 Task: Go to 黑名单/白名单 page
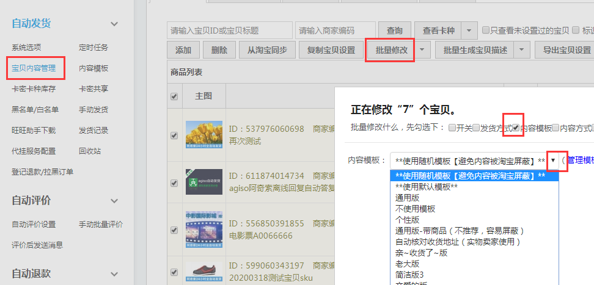(x=35, y=110)
